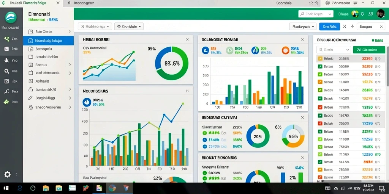Toggle checkbox in the '1156K' row
The image size is (389, 194).
tap(320, 131)
